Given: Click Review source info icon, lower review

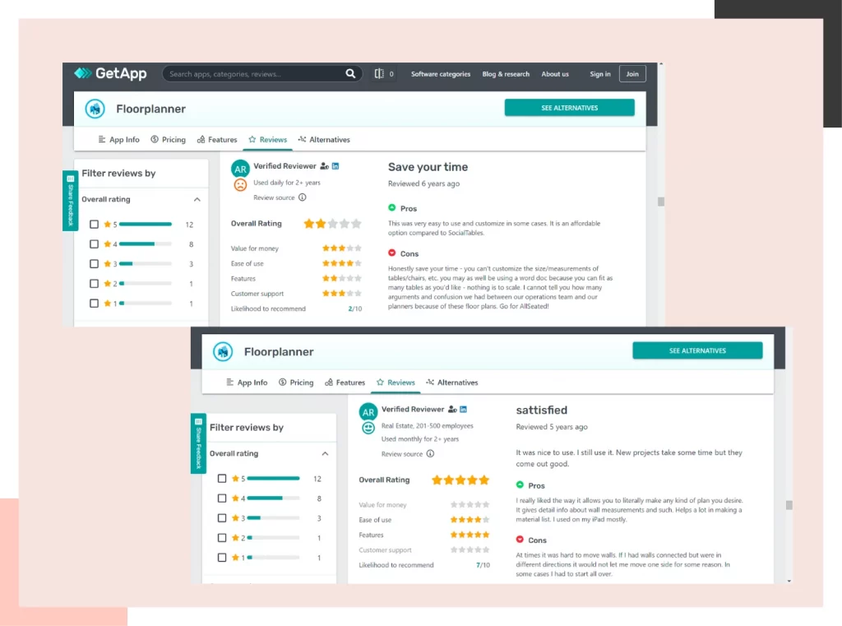Looking at the screenshot, I should tap(430, 453).
